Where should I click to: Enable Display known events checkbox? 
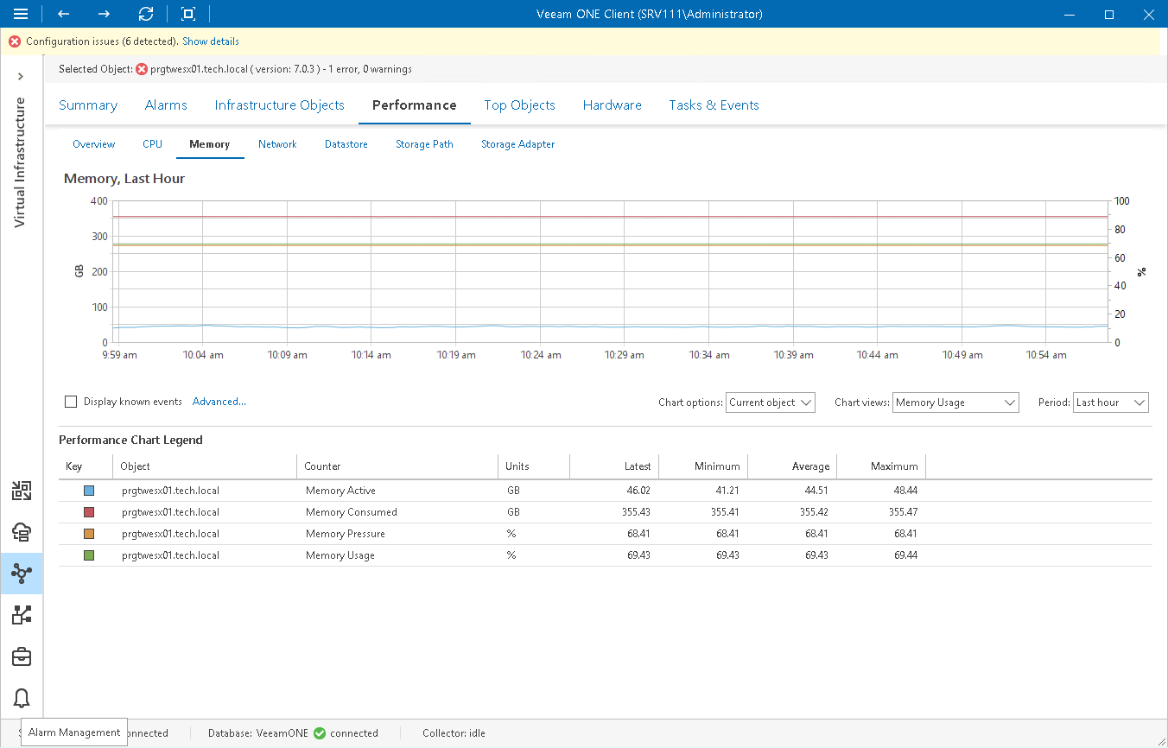tap(71, 402)
